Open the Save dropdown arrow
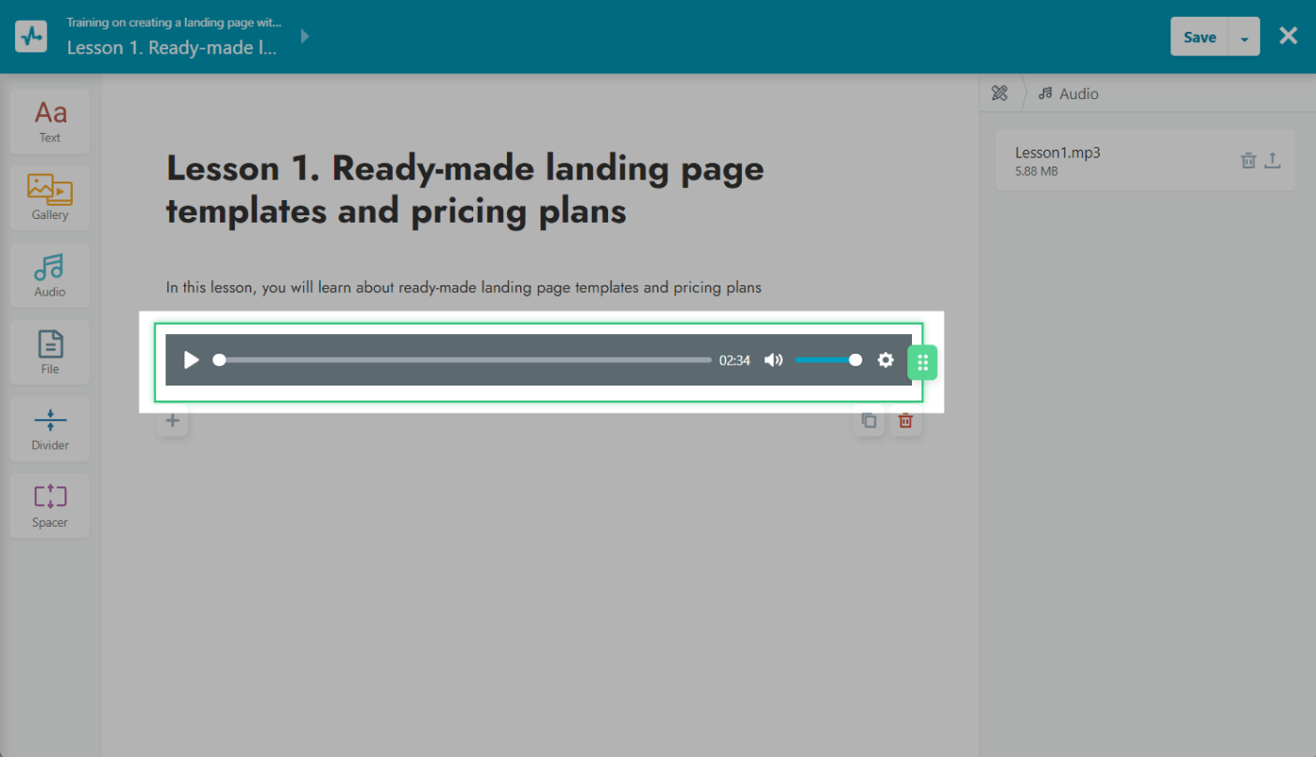The image size is (1316, 757). click(x=1244, y=37)
